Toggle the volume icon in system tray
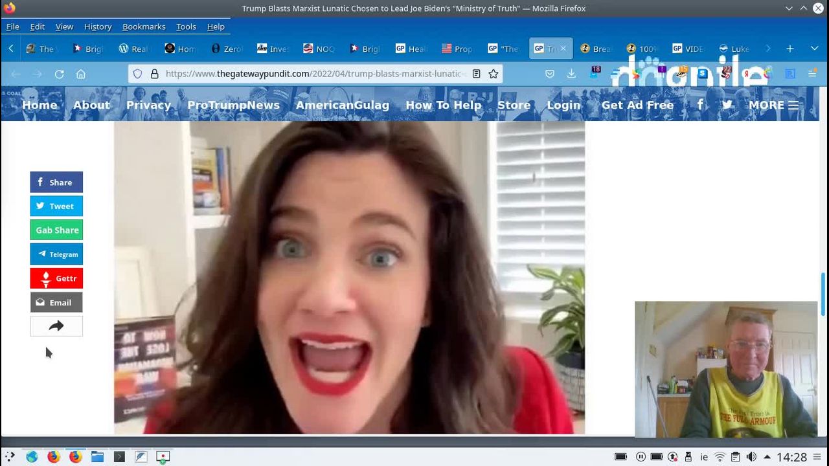This screenshot has width=829, height=466. tap(751, 457)
